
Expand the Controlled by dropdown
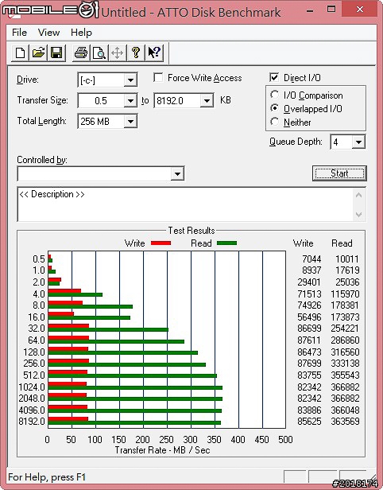(177, 173)
